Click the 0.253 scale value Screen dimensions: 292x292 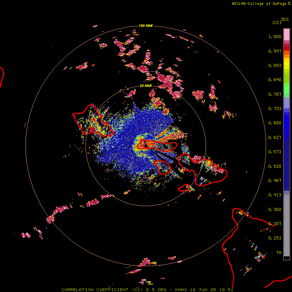pyautogui.click(x=275, y=238)
